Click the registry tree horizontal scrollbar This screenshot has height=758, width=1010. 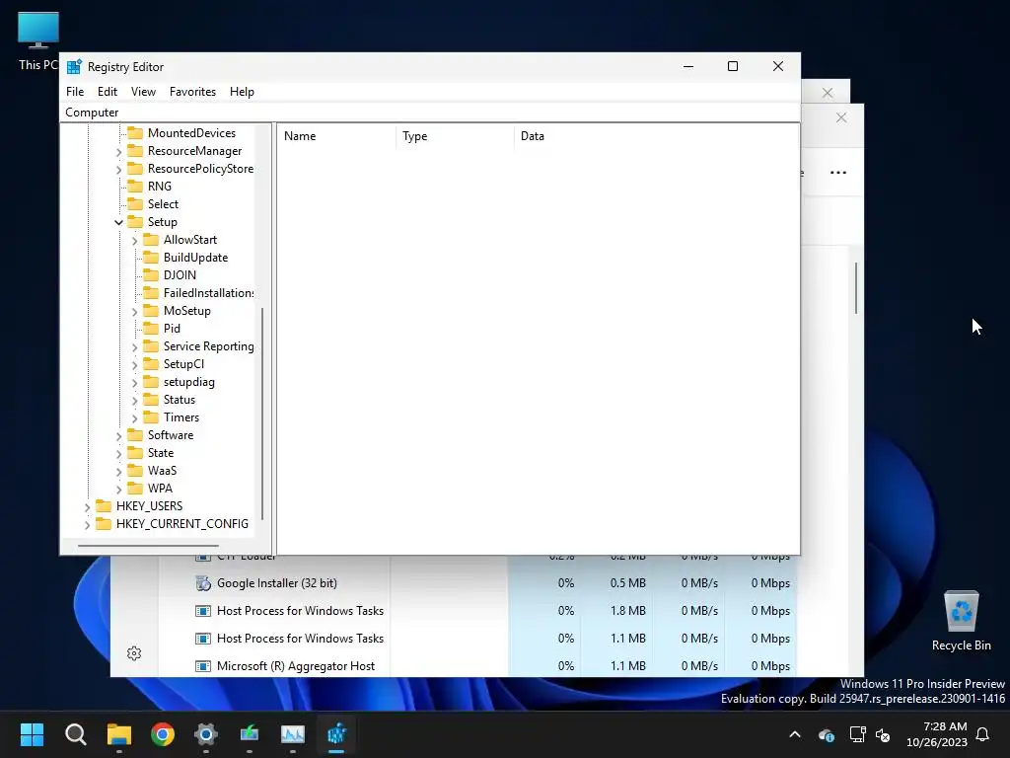click(148, 546)
